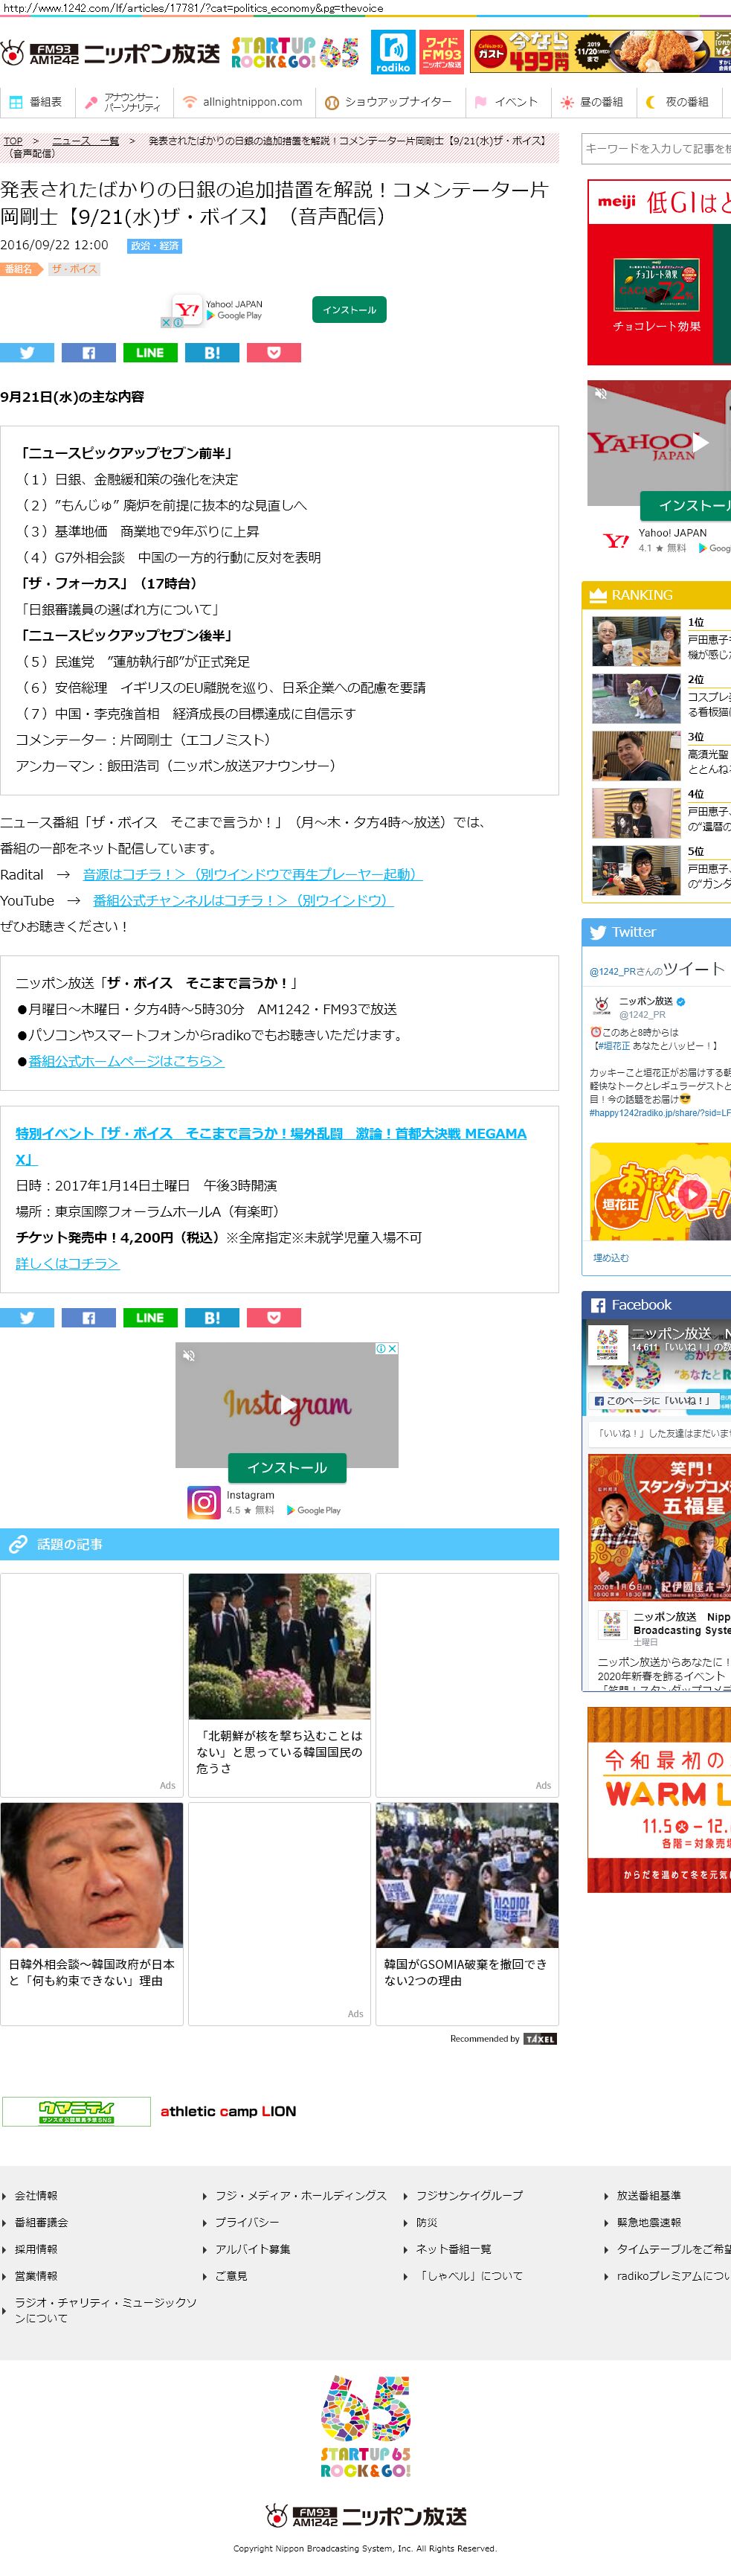Viewport: 731px width, 2576px height.
Task: Click the top Hatena B! bookmark icon
Action: (212, 353)
